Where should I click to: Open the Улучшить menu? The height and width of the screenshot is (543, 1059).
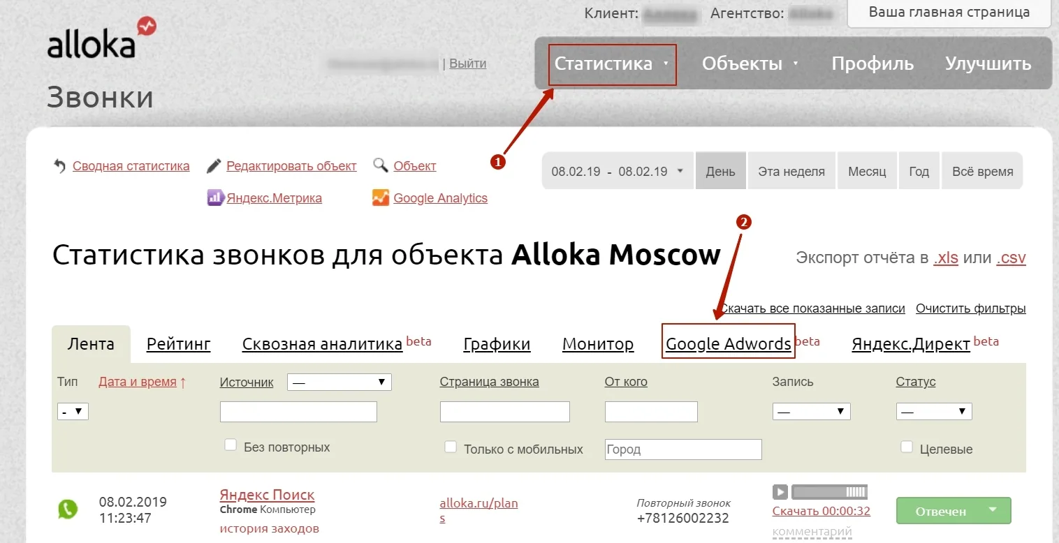[x=988, y=64]
